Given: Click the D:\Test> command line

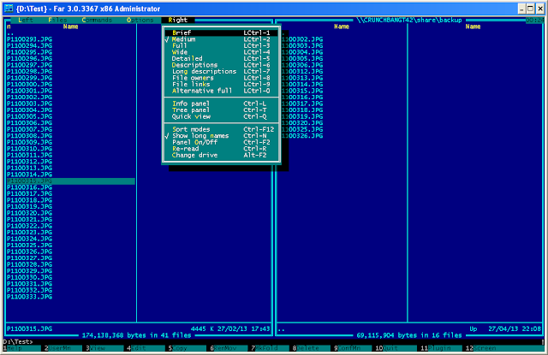Looking at the screenshot, I should [272, 341].
